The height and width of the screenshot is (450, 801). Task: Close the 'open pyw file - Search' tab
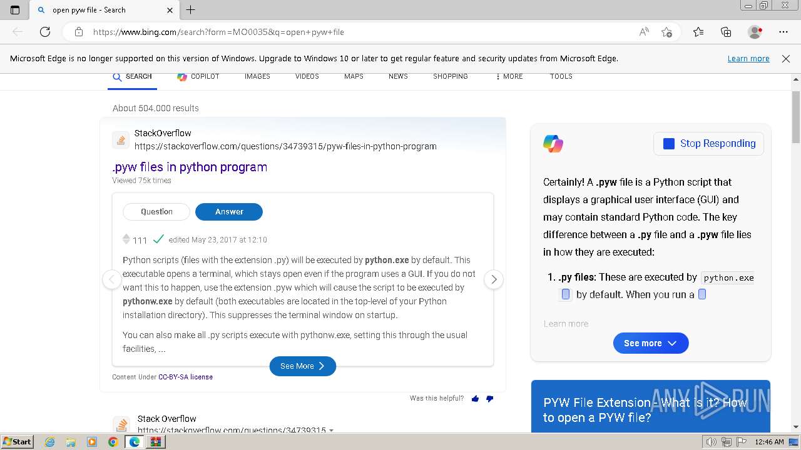pyautogui.click(x=170, y=10)
